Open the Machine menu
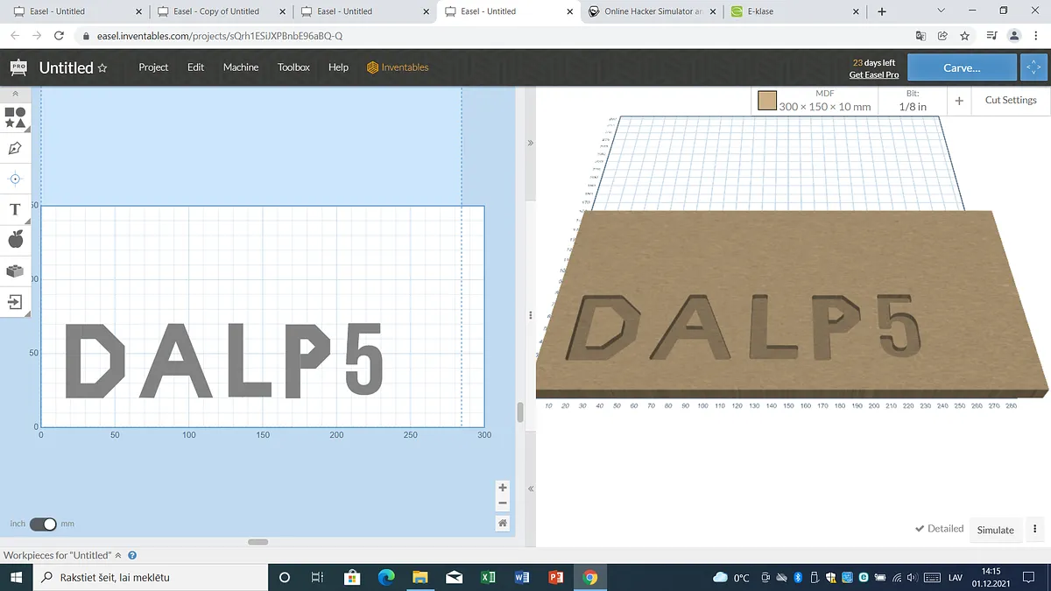Viewport: 1051px width, 591px height. click(240, 67)
